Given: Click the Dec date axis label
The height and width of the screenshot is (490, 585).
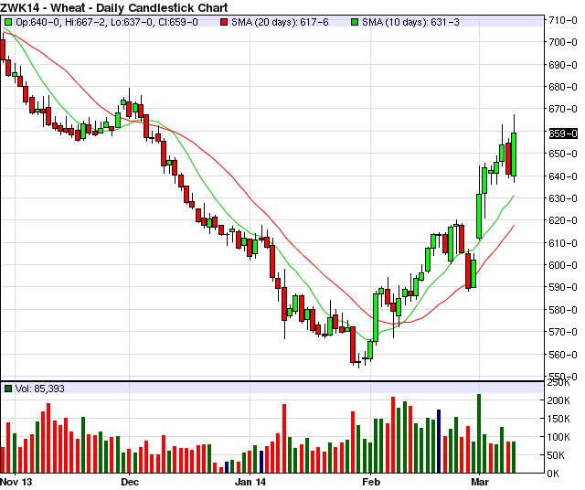Looking at the screenshot, I should click(130, 482).
